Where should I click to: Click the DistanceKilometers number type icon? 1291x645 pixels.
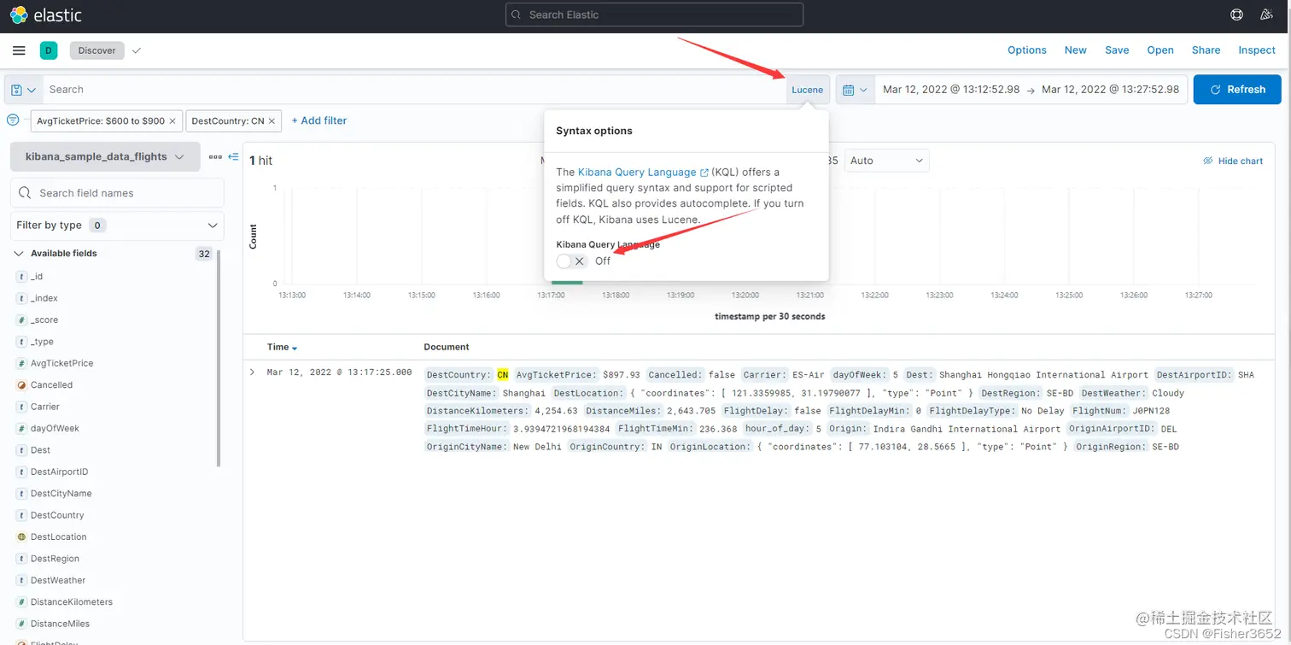click(x=21, y=601)
